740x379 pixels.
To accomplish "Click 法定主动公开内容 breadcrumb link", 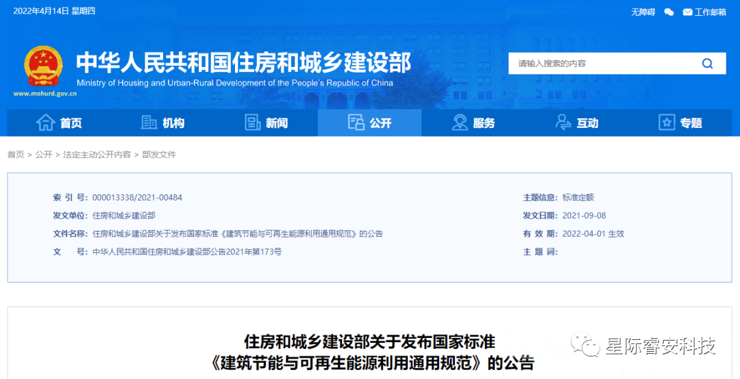I will pos(97,155).
